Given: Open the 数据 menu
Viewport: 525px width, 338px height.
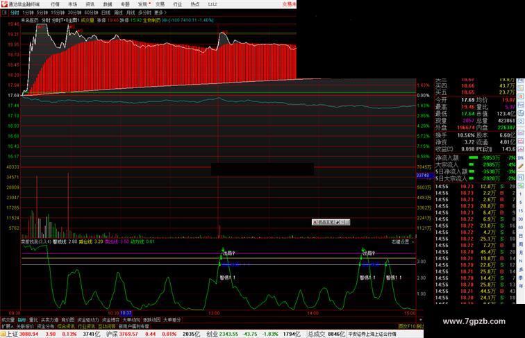Looking at the screenshot, I should (108, 4).
